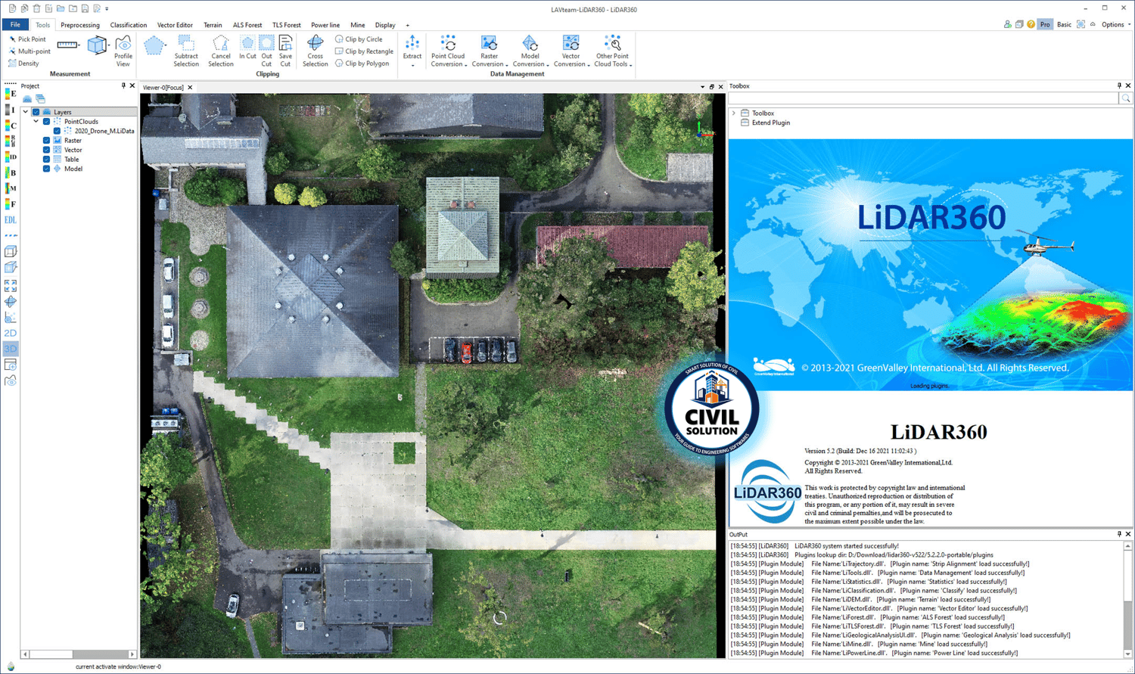Click the Density measurement tool
Screen dimensions: 1135x674
click(23, 64)
